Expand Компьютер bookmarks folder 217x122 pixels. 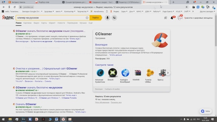[70, 12]
